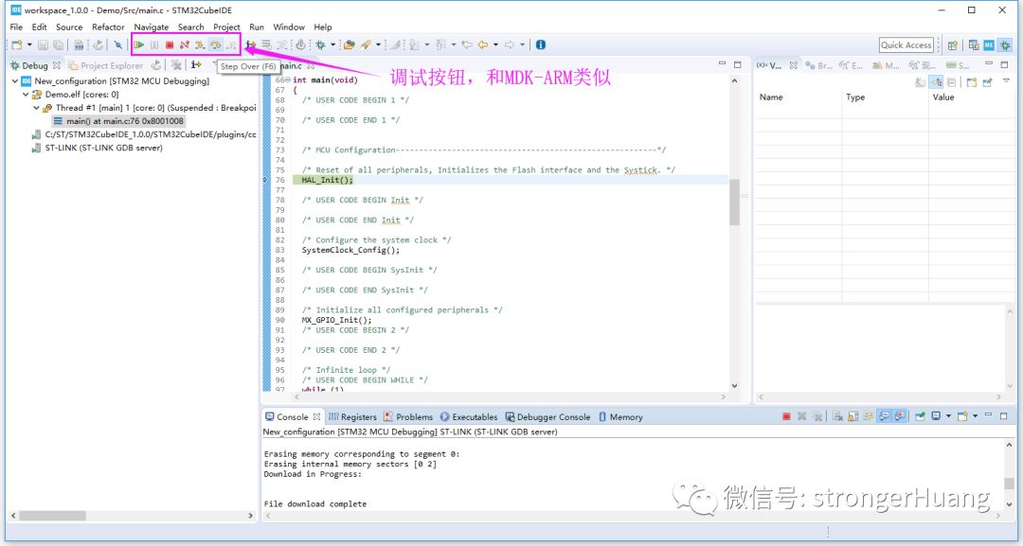1023x546 pixels.
Task: Click the Step Over (F6) toolbar icon
Action: point(215,44)
